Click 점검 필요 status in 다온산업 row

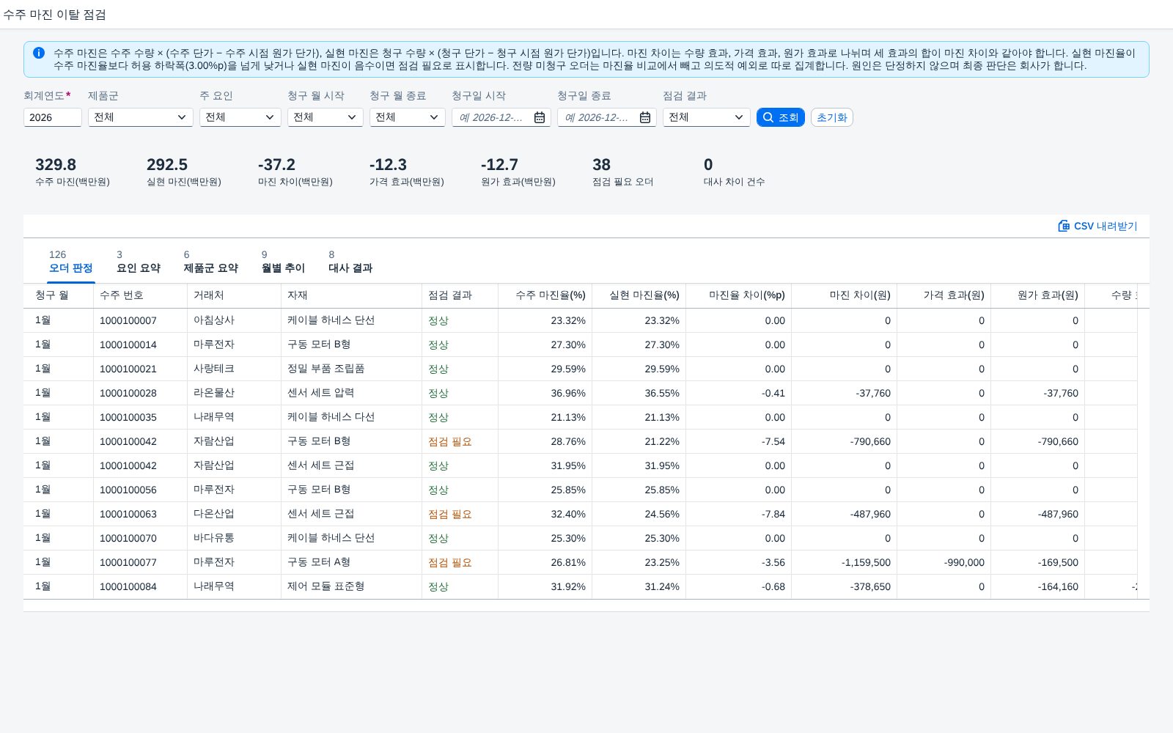(x=450, y=514)
